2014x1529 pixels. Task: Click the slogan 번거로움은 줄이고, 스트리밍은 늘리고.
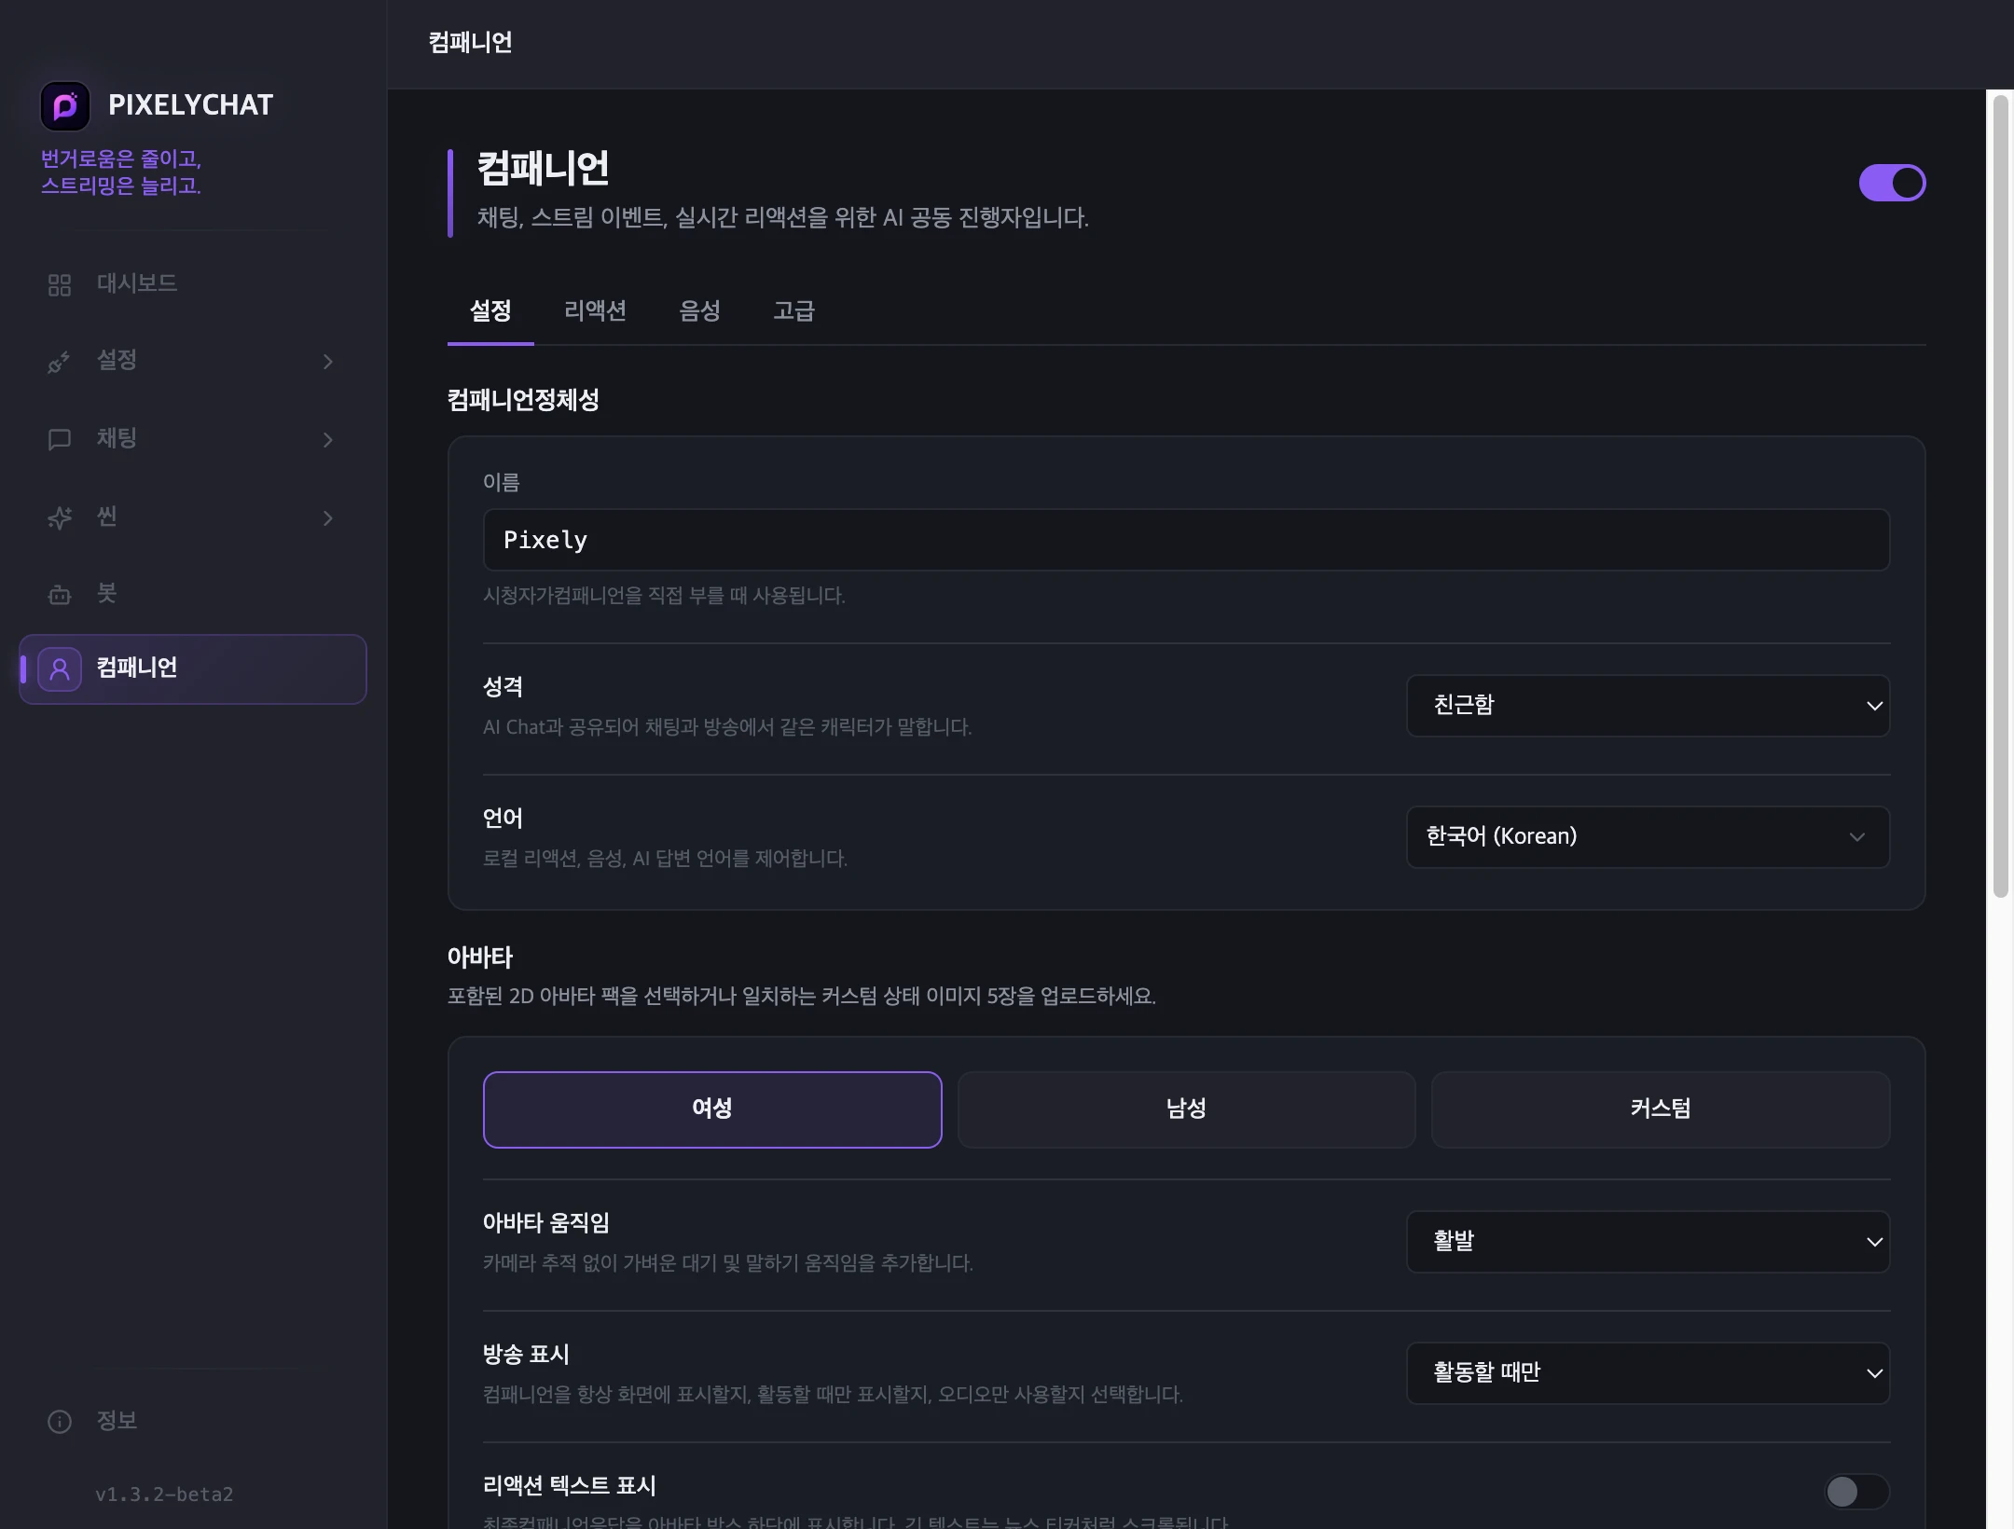pos(121,172)
